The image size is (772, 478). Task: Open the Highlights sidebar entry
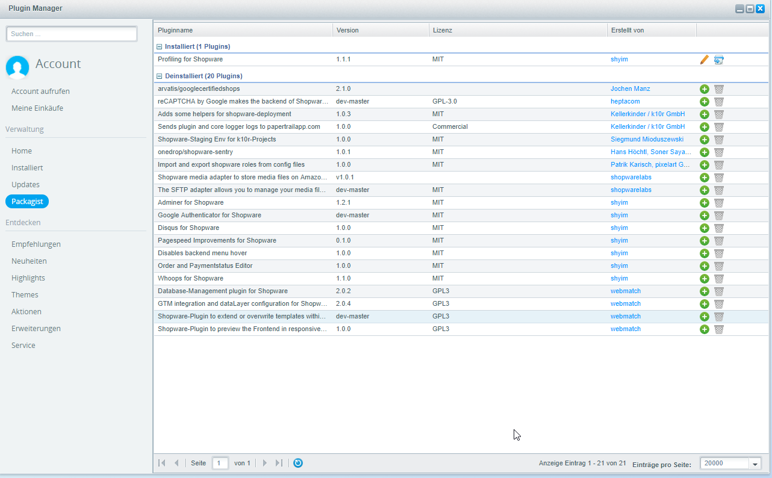point(28,278)
